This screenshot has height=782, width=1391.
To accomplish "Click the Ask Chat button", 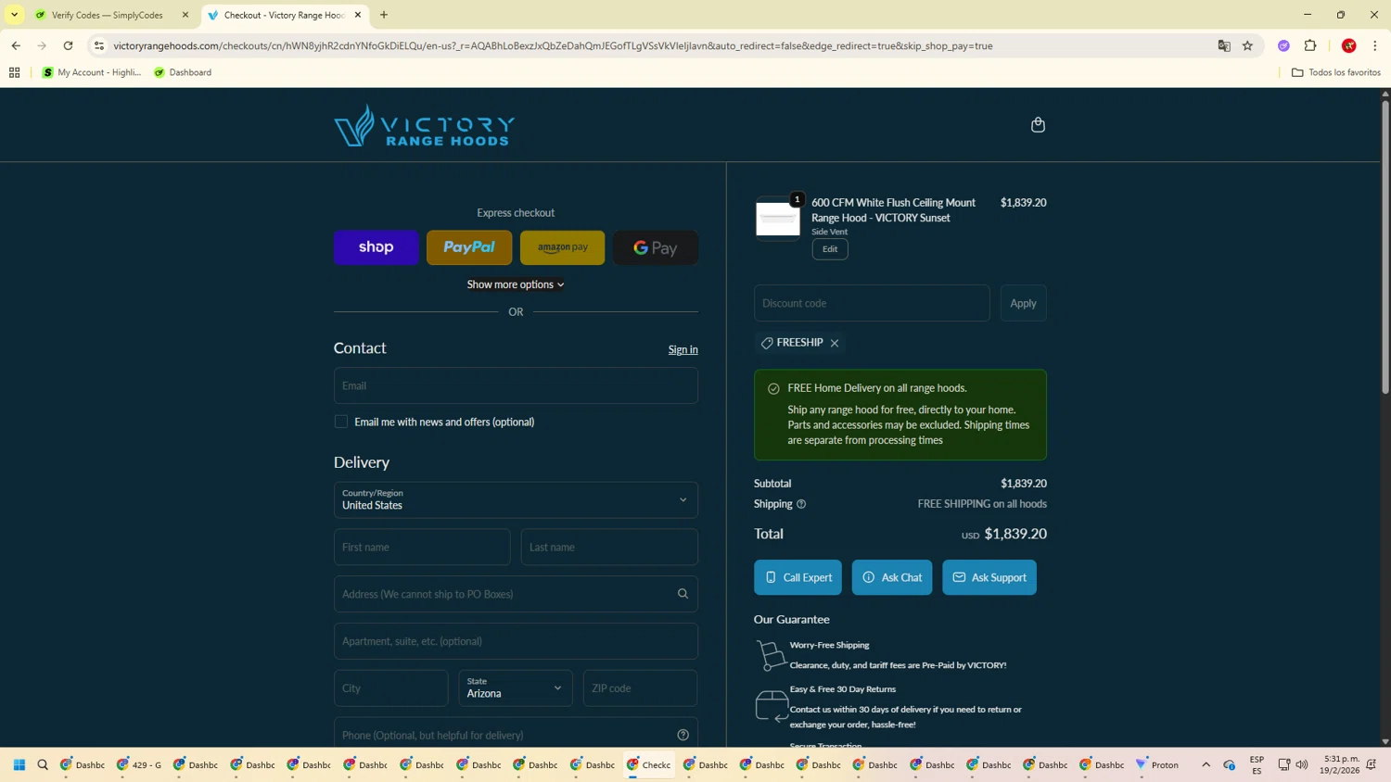I will [x=892, y=577].
